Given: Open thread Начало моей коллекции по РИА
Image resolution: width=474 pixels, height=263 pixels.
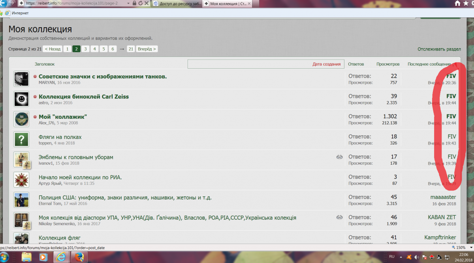Looking at the screenshot, I should click(x=80, y=177).
